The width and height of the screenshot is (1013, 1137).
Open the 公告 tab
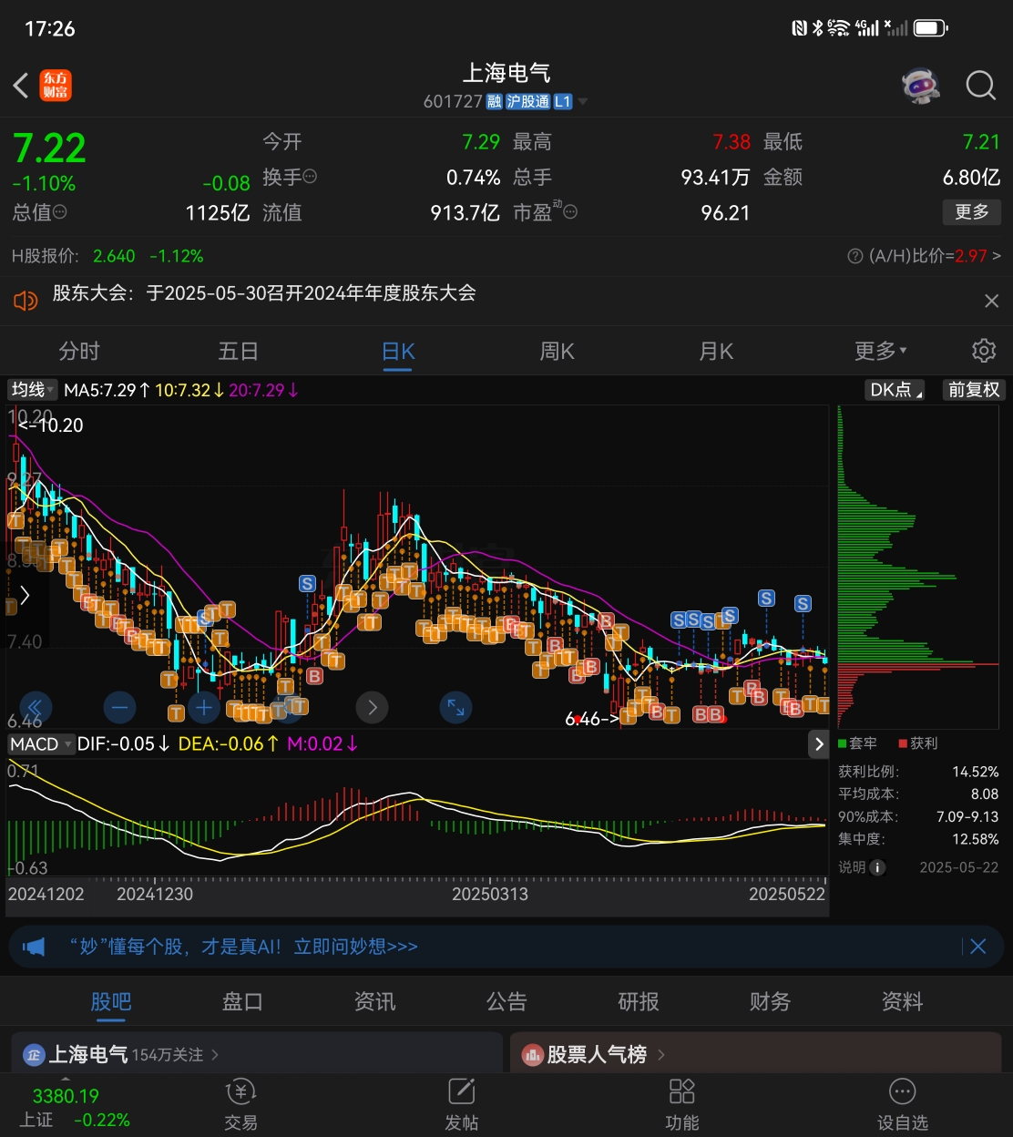point(506,1002)
